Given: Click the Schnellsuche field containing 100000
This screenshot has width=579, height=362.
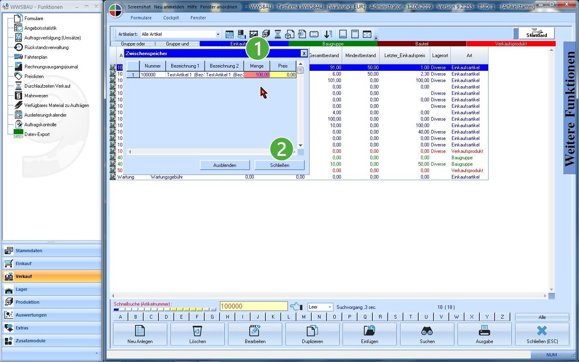Looking at the screenshot, I should pos(254,306).
